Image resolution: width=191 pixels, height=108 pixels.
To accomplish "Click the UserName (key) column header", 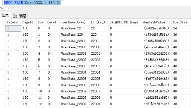I will 74,22.
